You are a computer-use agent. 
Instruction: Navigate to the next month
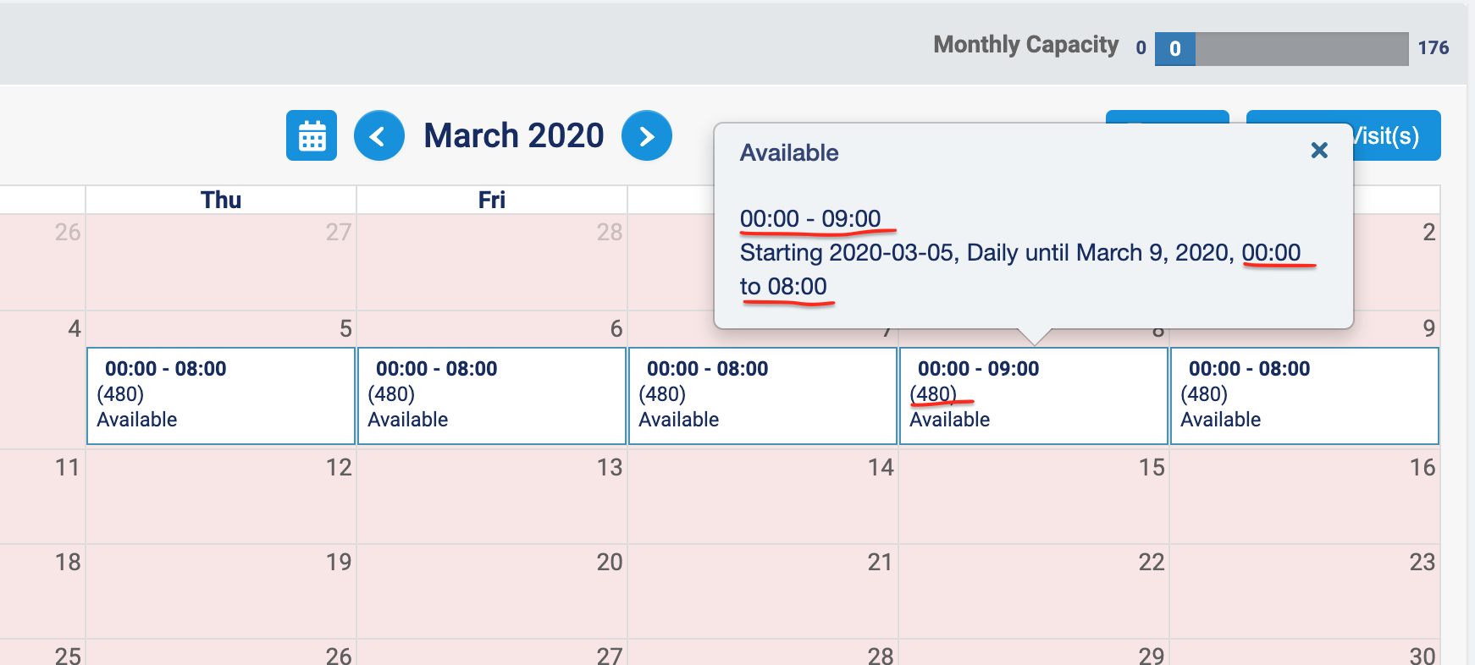(647, 135)
